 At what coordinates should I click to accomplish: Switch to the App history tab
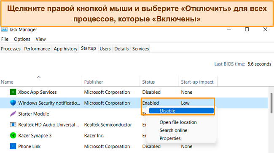[65, 49]
